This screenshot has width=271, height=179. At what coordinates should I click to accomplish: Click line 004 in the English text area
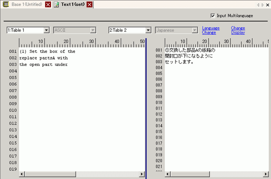(82, 71)
